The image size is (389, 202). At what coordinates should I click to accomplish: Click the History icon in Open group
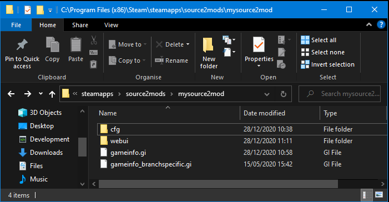pyautogui.click(x=281, y=64)
